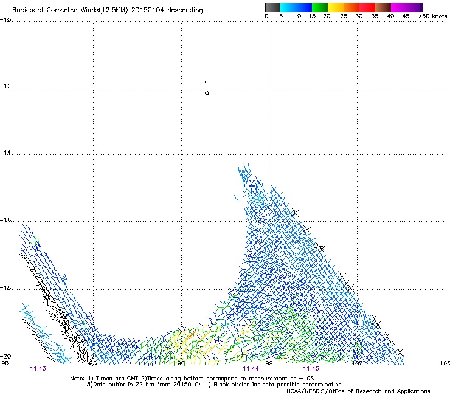Click the -10 latitude axis label
Image resolution: width=450 pixels, height=395 pixels.
point(5,19)
